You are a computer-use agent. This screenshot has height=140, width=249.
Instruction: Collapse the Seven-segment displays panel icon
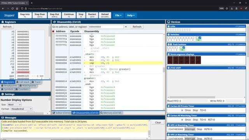[168, 54]
